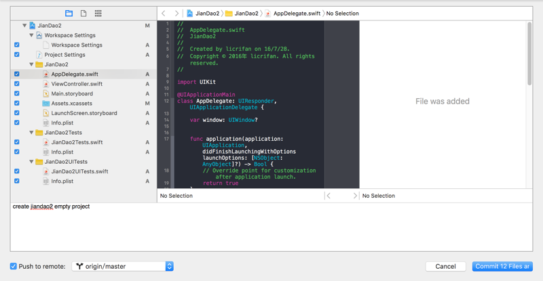Screen dimensions: 543x281
Task: Select ViewController.swift in the file list
Action: (x=77, y=84)
